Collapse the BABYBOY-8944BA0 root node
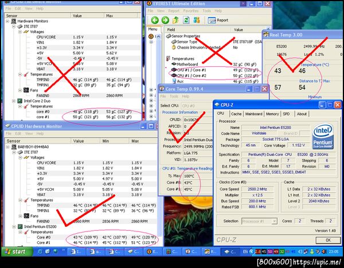344x268 pixels. coord(7,147)
